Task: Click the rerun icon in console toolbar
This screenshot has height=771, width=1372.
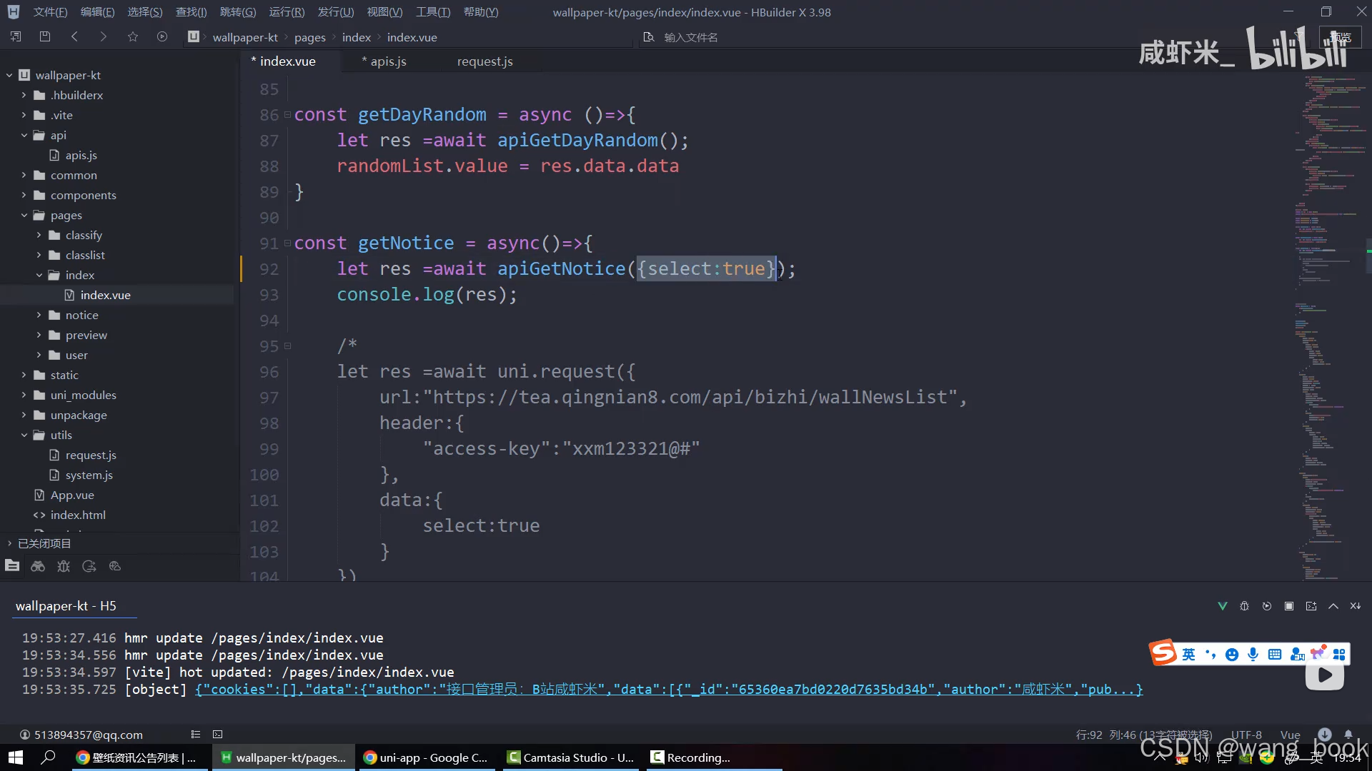Action: (1267, 606)
